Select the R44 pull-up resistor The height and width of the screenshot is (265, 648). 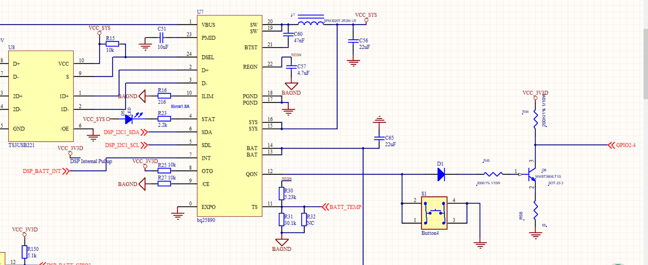pos(535,119)
